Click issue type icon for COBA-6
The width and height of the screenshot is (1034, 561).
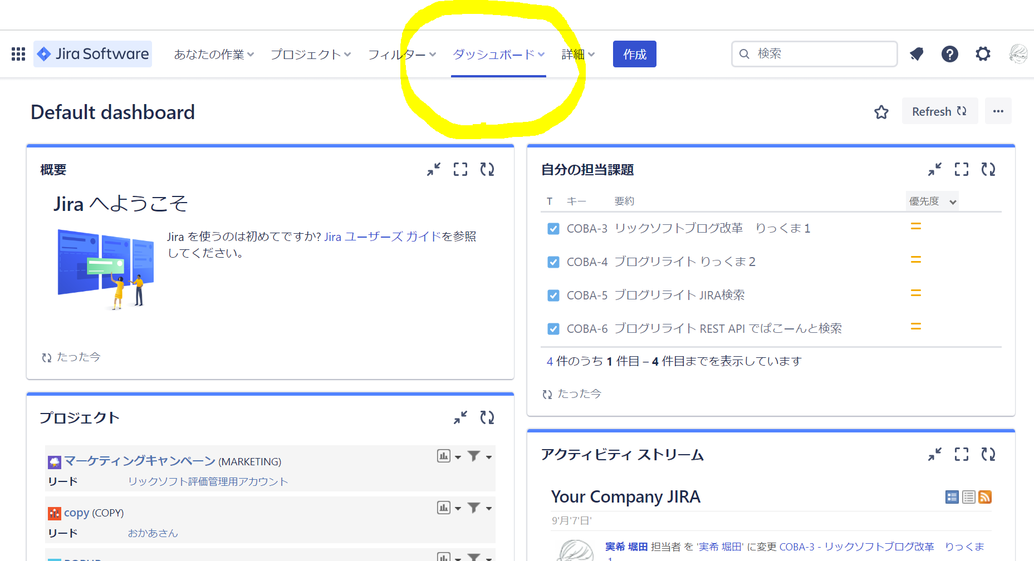coord(553,329)
